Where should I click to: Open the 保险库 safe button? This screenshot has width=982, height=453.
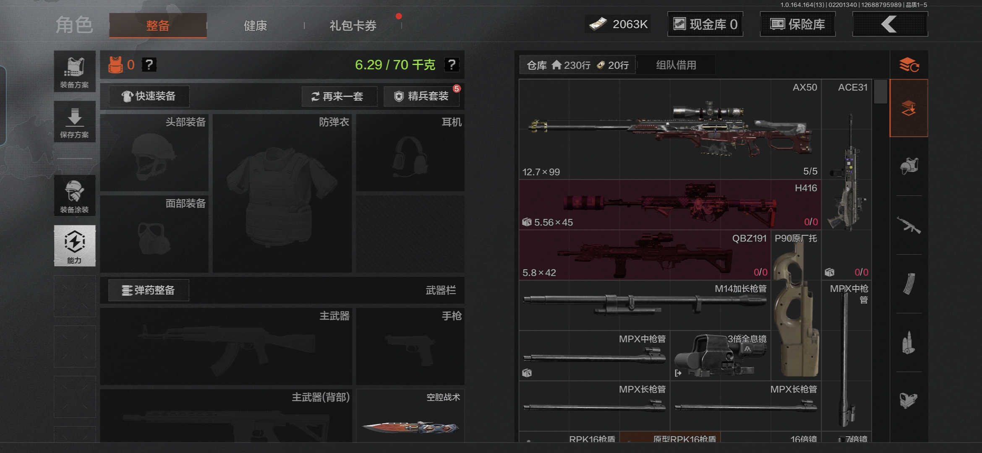(x=797, y=24)
